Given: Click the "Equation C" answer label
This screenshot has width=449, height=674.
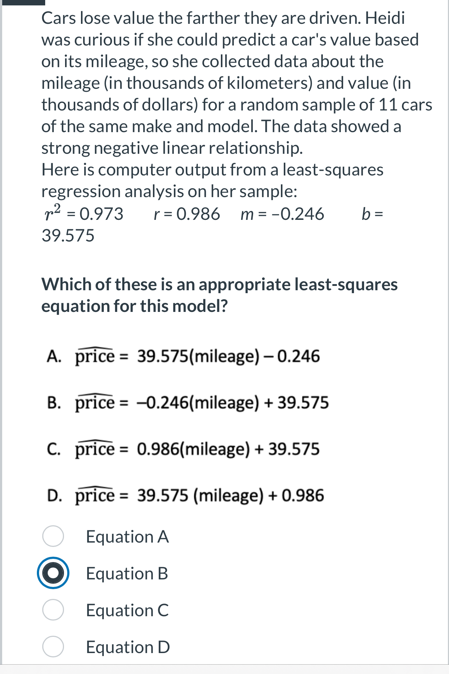Looking at the screenshot, I should [127, 610].
